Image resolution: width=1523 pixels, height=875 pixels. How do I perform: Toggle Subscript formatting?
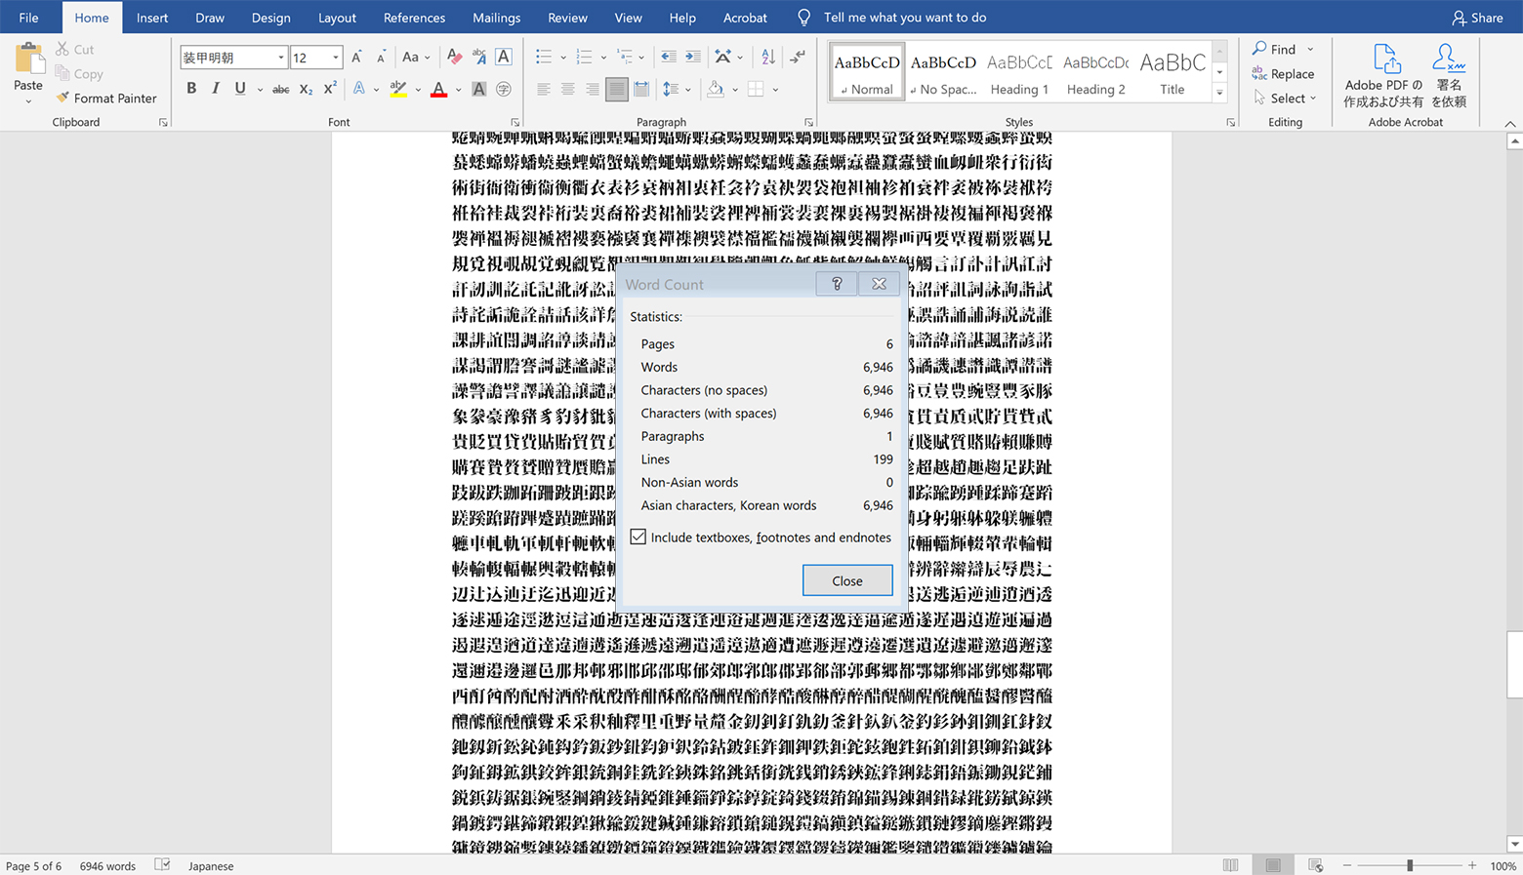306,89
